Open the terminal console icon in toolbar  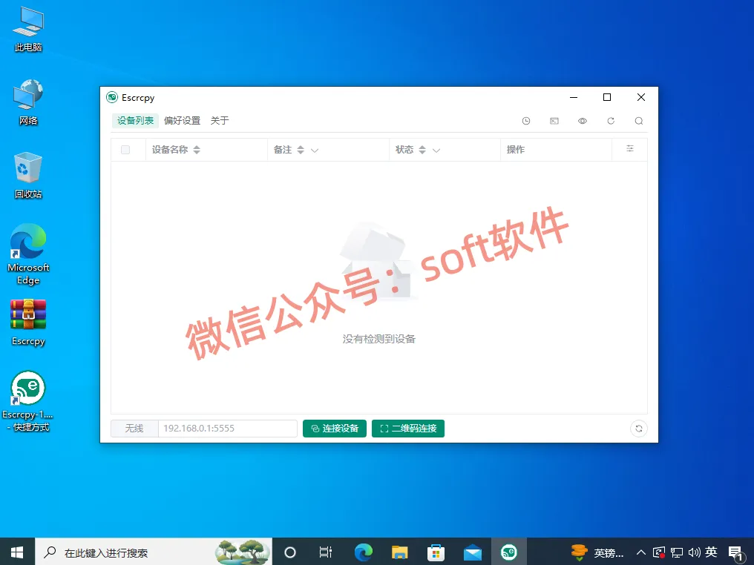tap(554, 121)
